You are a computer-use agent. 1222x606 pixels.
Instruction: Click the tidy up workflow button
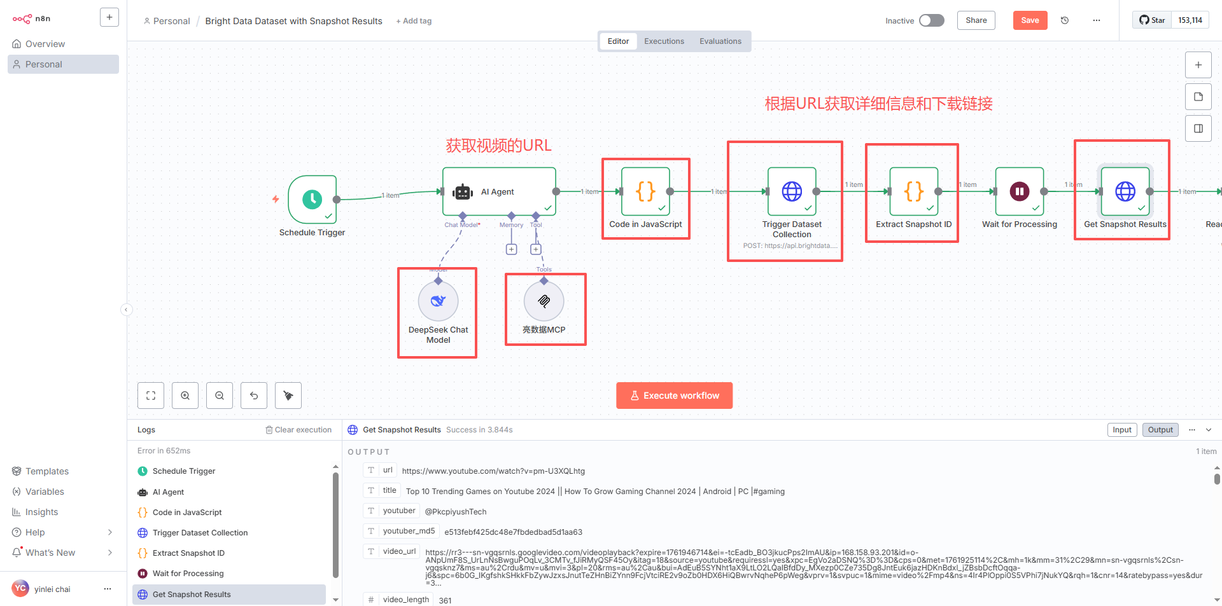pos(288,396)
